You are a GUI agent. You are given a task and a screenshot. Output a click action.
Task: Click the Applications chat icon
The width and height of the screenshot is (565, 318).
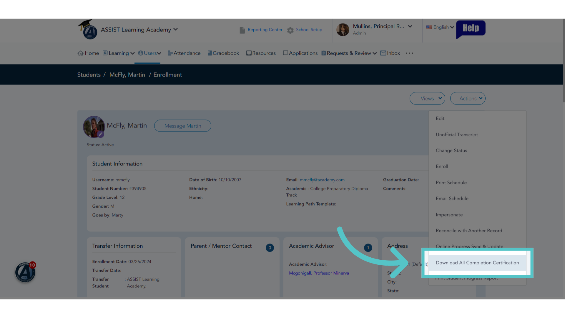(285, 53)
